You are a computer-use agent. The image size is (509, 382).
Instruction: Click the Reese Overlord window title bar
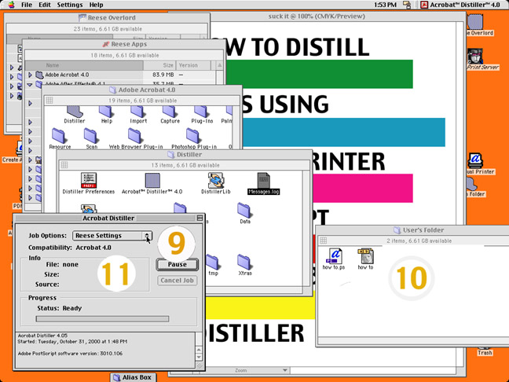(x=107, y=18)
